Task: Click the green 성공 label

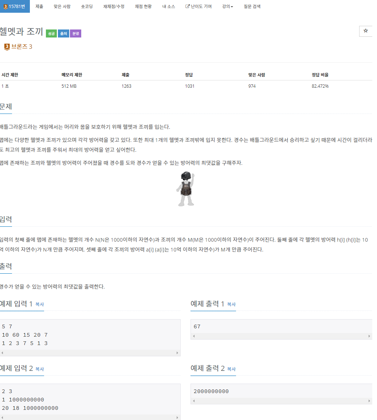Action: [x=51, y=33]
